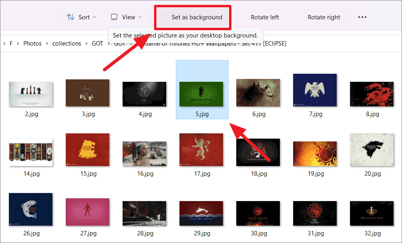The height and width of the screenshot is (243, 402).
Task: Select the 2.jpg chess pieces thumbnail
Action: [31, 94]
